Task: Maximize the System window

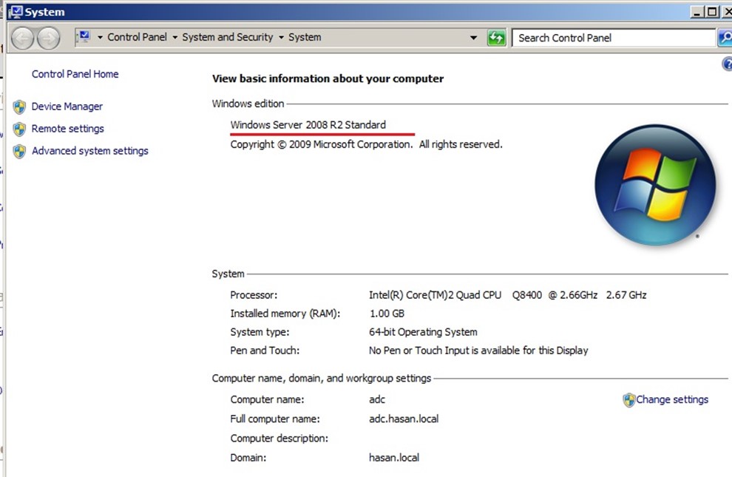Action: click(712, 12)
